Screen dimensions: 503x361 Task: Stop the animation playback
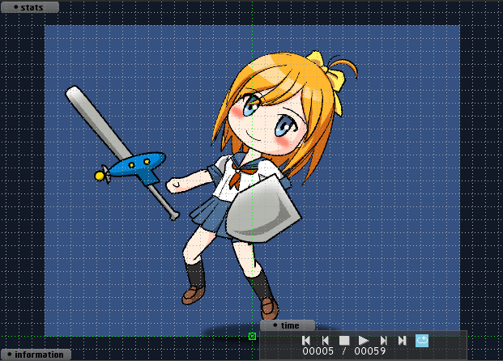[x=344, y=341]
